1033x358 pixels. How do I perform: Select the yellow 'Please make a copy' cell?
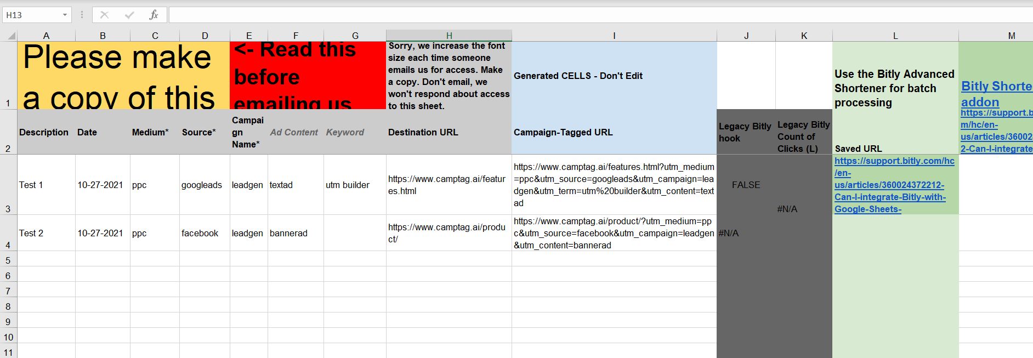[123, 76]
